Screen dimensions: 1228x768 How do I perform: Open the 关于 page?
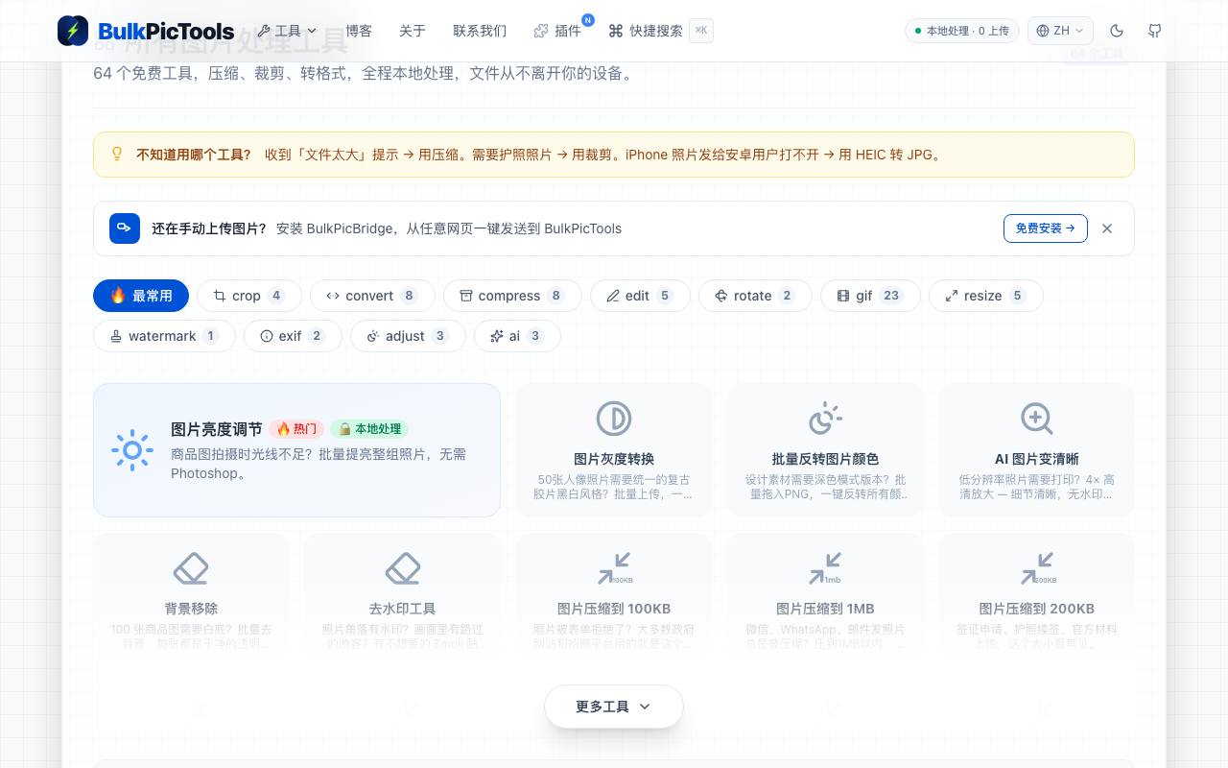413,31
